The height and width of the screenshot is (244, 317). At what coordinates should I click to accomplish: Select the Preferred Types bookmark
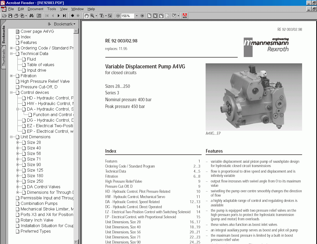point(36,231)
